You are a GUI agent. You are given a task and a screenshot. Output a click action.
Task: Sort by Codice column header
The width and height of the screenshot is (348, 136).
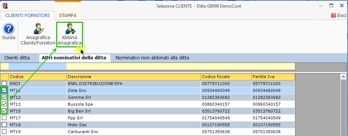tap(37, 77)
